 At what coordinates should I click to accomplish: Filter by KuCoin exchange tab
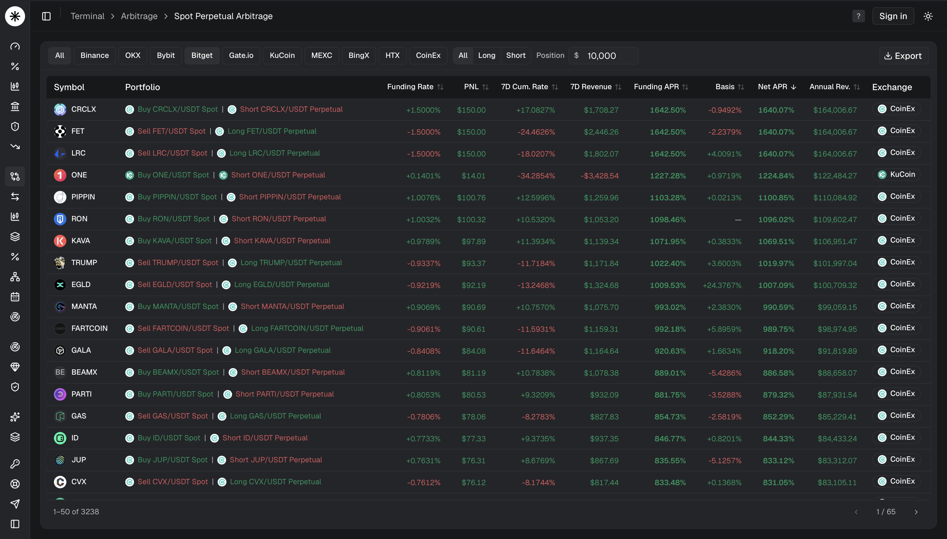click(282, 55)
